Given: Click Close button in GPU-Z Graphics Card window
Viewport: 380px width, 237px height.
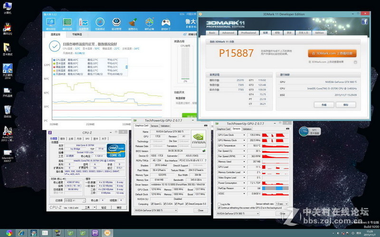Looking at the screenshot, I should (x=200, y=210).
